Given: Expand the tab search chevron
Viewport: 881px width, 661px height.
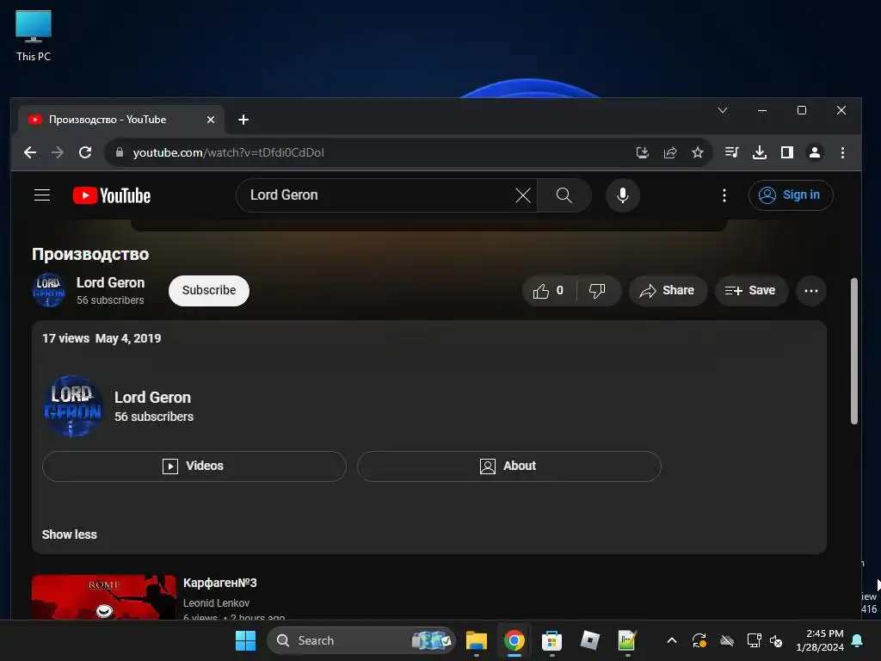Looking at the screenshot, I should click(x=723, y=110).
